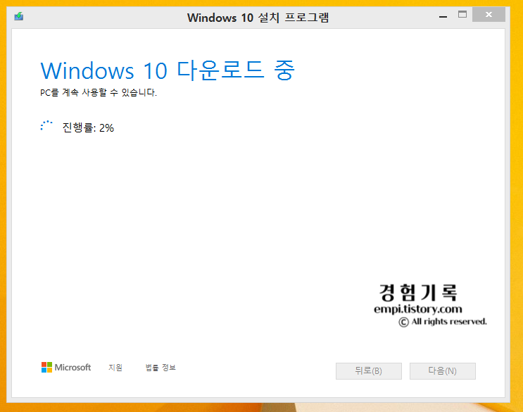Open the 법률 정보 legal link
Image resolution: width=523 pixels, height=412 pixels.
click(160, 368)
